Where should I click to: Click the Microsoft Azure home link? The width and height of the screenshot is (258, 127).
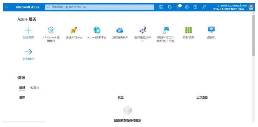28,7
